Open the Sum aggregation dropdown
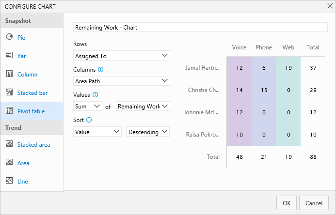The image size is (336, 215). (x=87, y=106)
